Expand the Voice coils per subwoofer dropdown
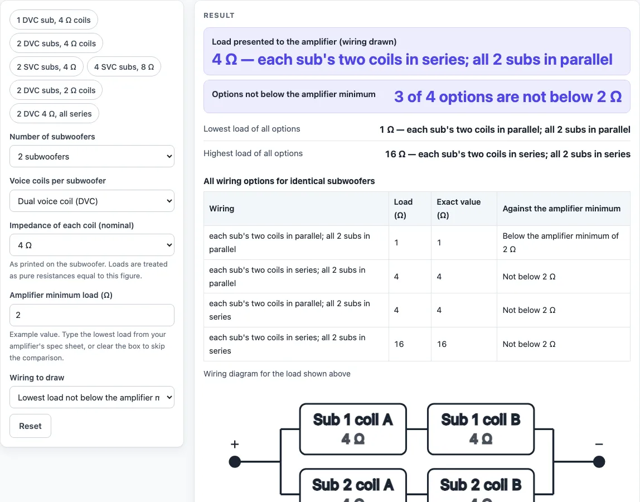Screen dimensions: 640x502 click(92, 201)
